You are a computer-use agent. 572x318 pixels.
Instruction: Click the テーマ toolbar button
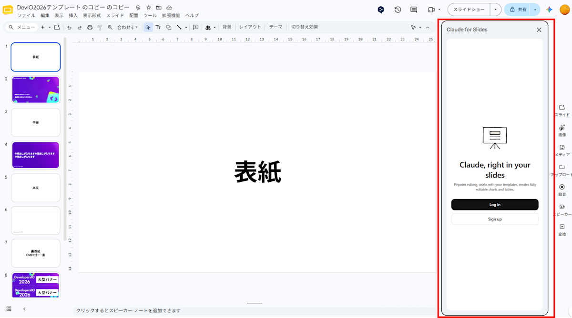tap(276, 27)
